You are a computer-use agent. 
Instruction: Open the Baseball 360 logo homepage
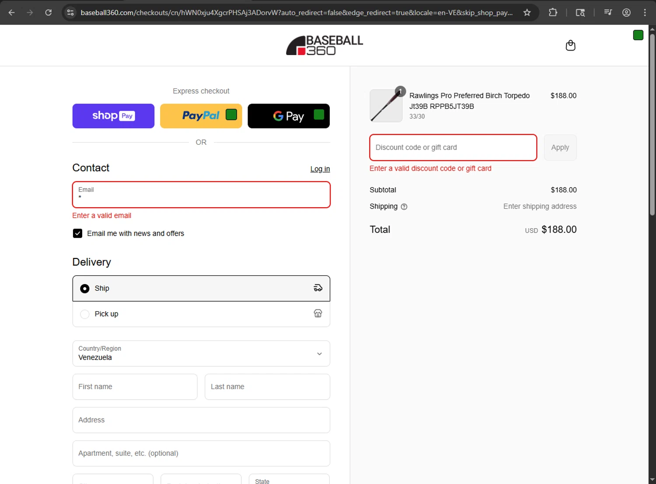tap(325, 45)
